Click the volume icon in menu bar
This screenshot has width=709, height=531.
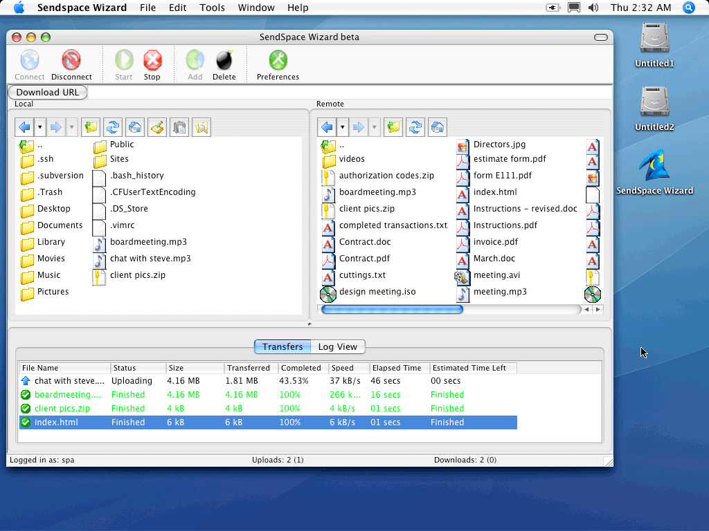coord(593,8)
